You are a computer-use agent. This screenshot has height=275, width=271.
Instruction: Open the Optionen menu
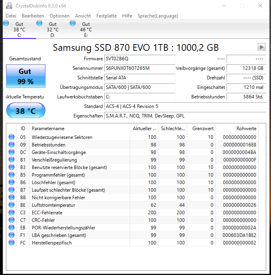[x=60, y=16]
